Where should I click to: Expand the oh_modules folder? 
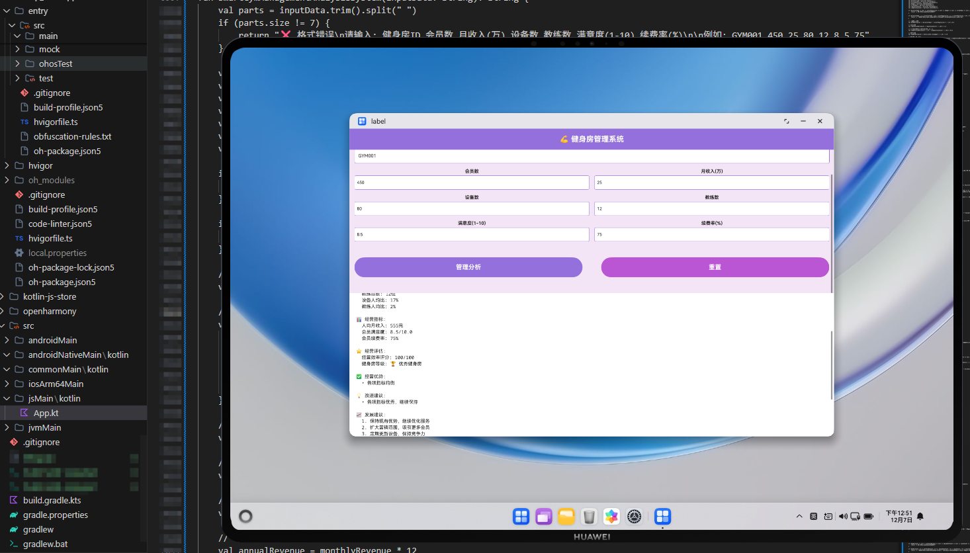[x=7, y=180]
